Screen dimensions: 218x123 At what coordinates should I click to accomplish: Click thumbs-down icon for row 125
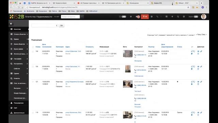click(x=194, y=67)
